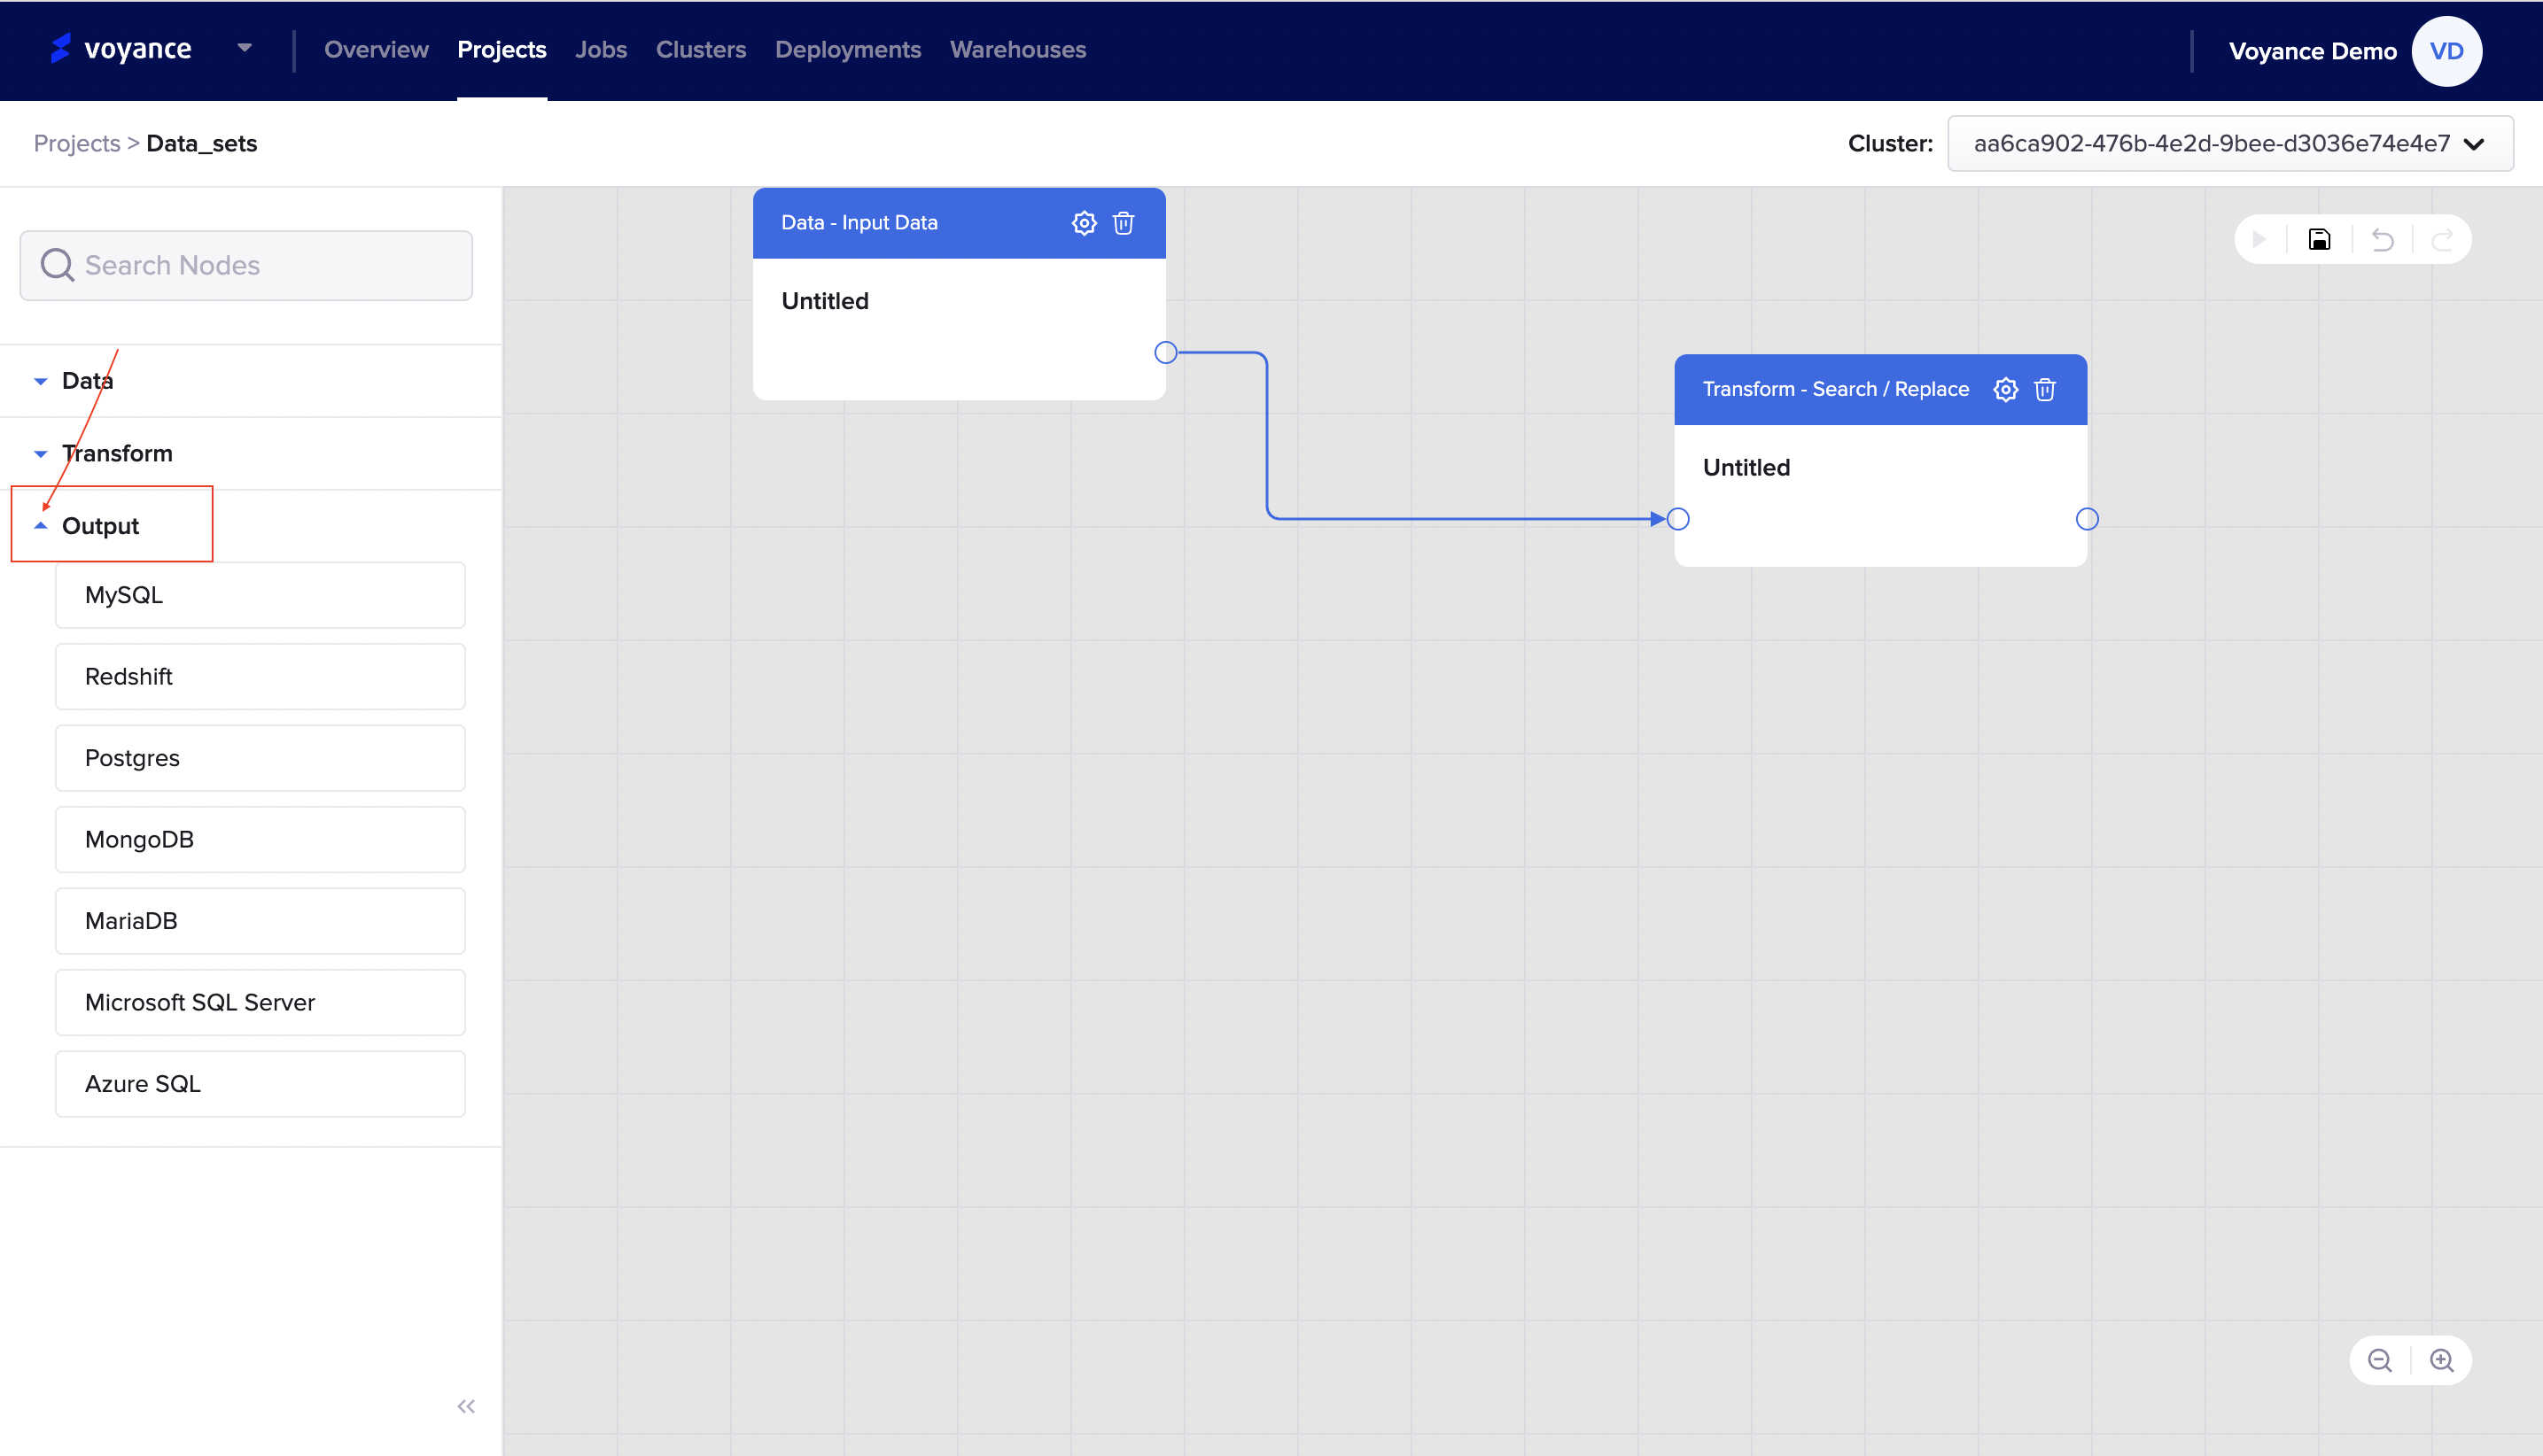Collapse the sidebar with double chevron
The height and width of the screenshot is (1456, 2543).
466,1407
